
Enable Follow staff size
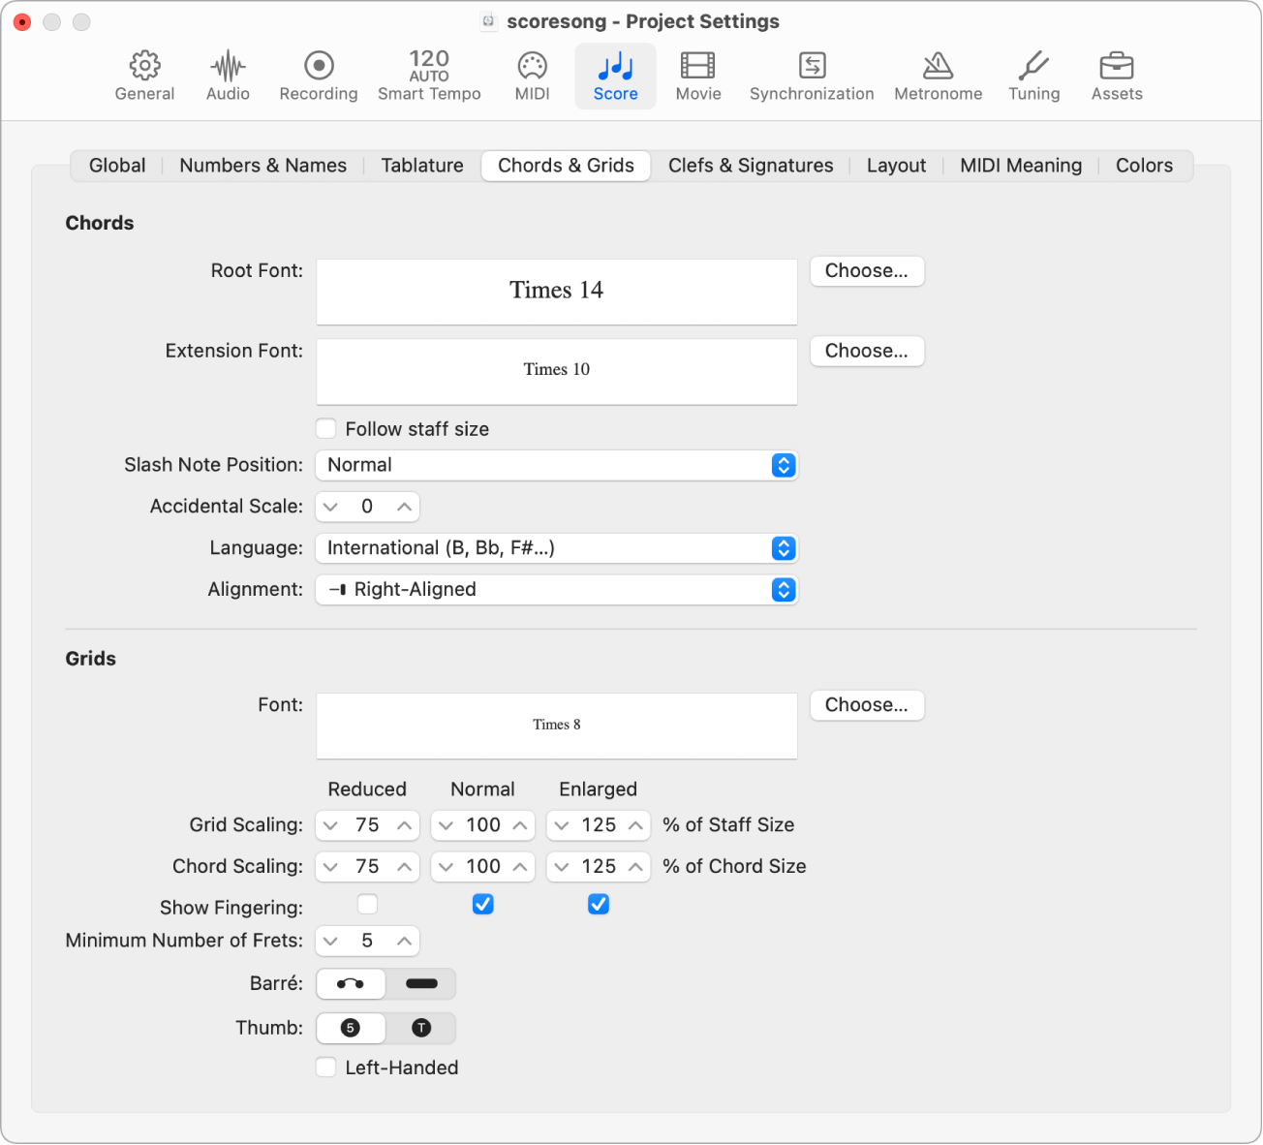pos(325,428)
